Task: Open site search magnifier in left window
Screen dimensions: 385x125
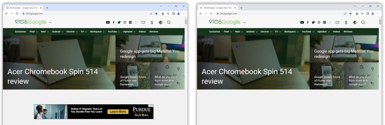Action: [x=169, y=22]
